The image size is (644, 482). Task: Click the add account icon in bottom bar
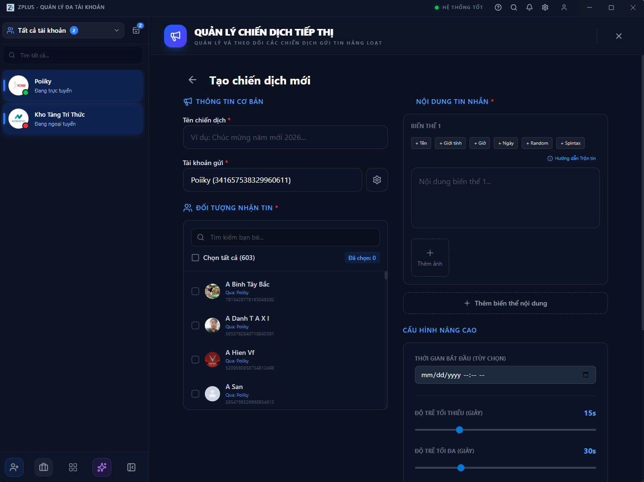tap(14, 467)
